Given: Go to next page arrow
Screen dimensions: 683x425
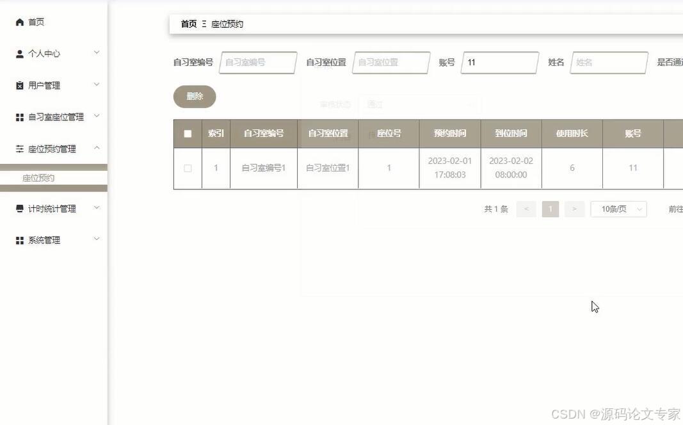Looking at the screenshot, I should (575, 209).
